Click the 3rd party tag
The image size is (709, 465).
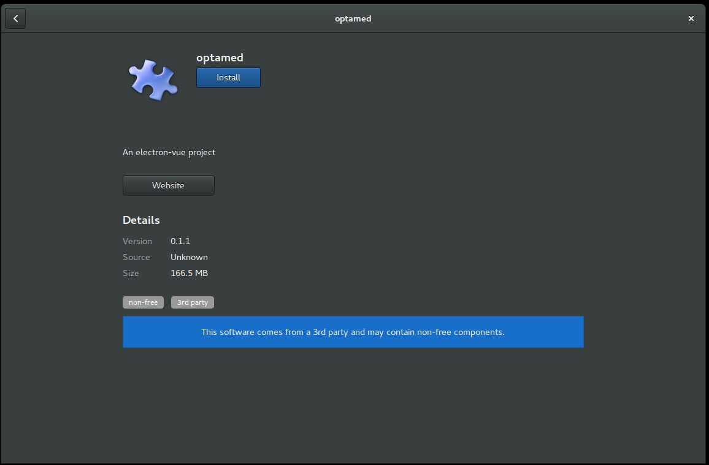click(x=192, y=302)
